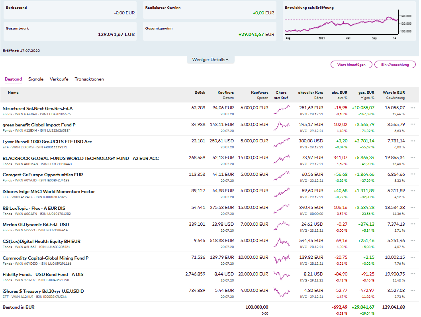Screen dimensions: 421x317
Task: Open options for iShares $ Treasury Bd.20+yr row
Action: pos(413,291)
